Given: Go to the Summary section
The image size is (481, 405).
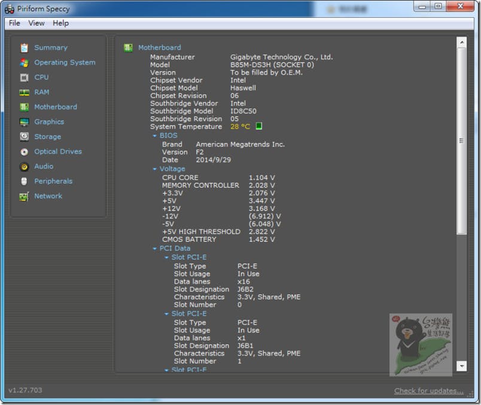Looking at the screenshot, I should (51, 47).
